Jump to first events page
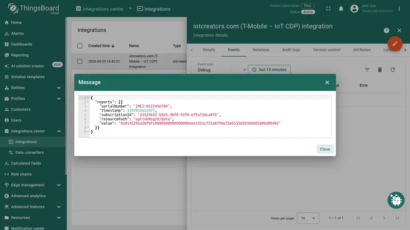Viewport: 410px width, 230px height. click(358, 218)
